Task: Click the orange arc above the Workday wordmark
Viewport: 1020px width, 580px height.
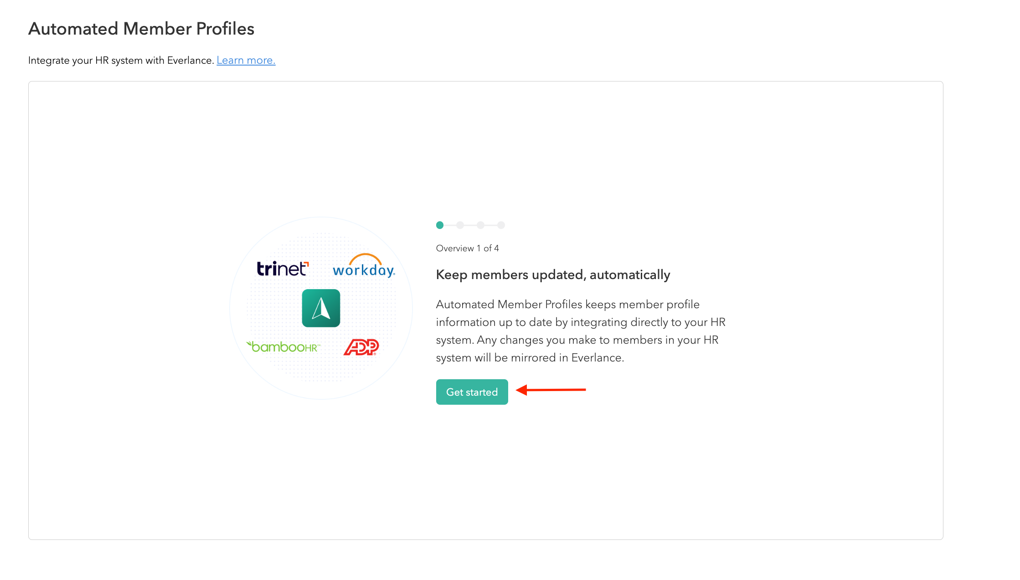Action: [x=365, y=257]
